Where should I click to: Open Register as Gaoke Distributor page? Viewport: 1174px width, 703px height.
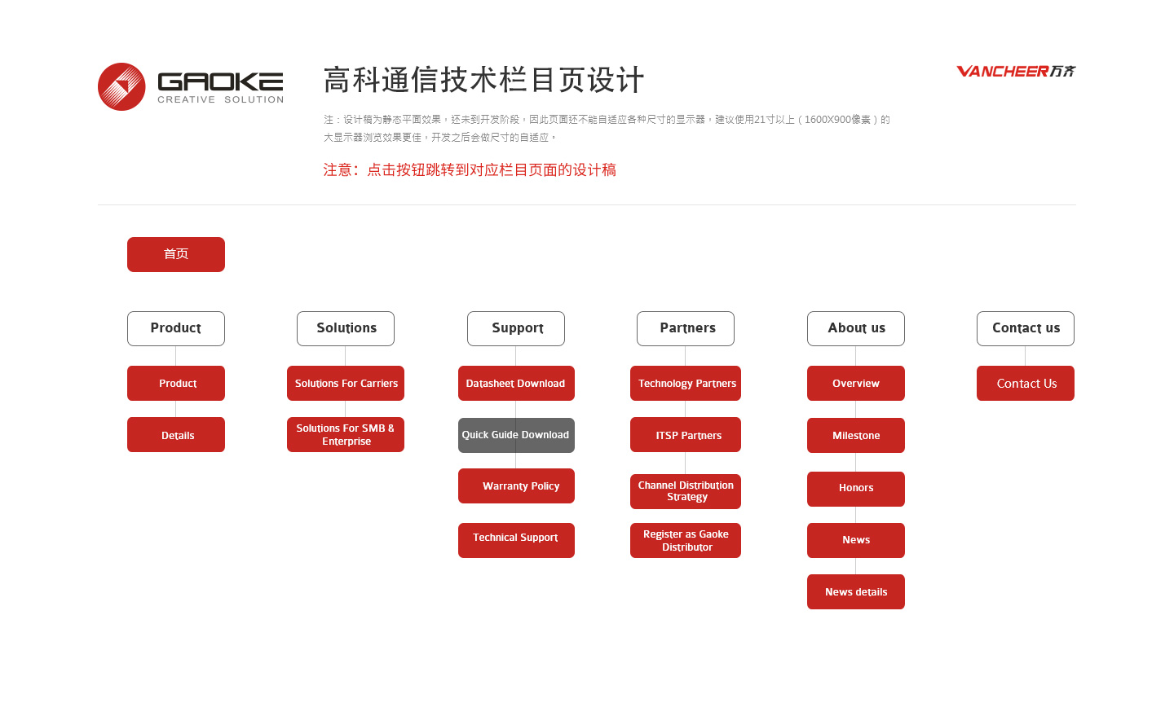coord(686,540)
